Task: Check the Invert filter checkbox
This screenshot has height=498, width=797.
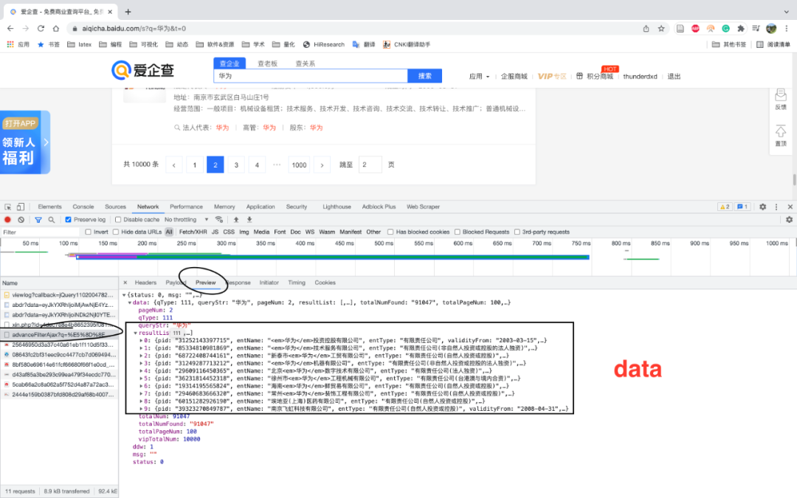Action: click(x=88, y=232)
